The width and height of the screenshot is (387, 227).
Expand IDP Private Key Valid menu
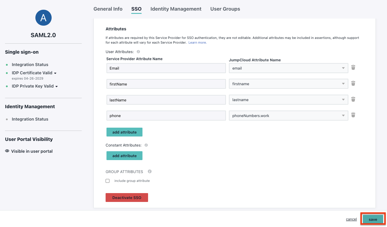coord(56,86)
